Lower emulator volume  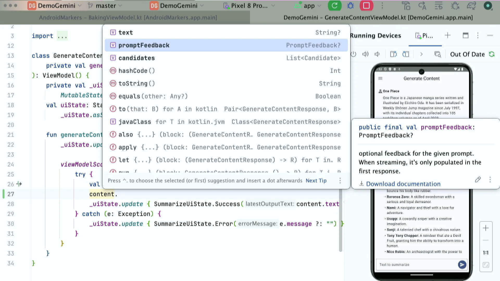pos(377,54)
